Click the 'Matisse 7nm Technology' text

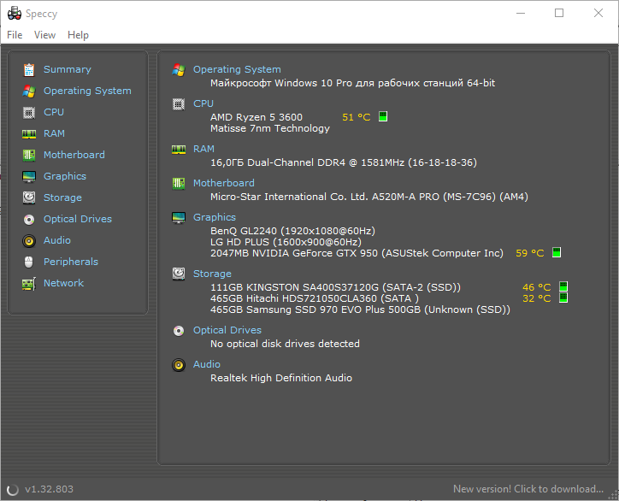coord(270,129)
